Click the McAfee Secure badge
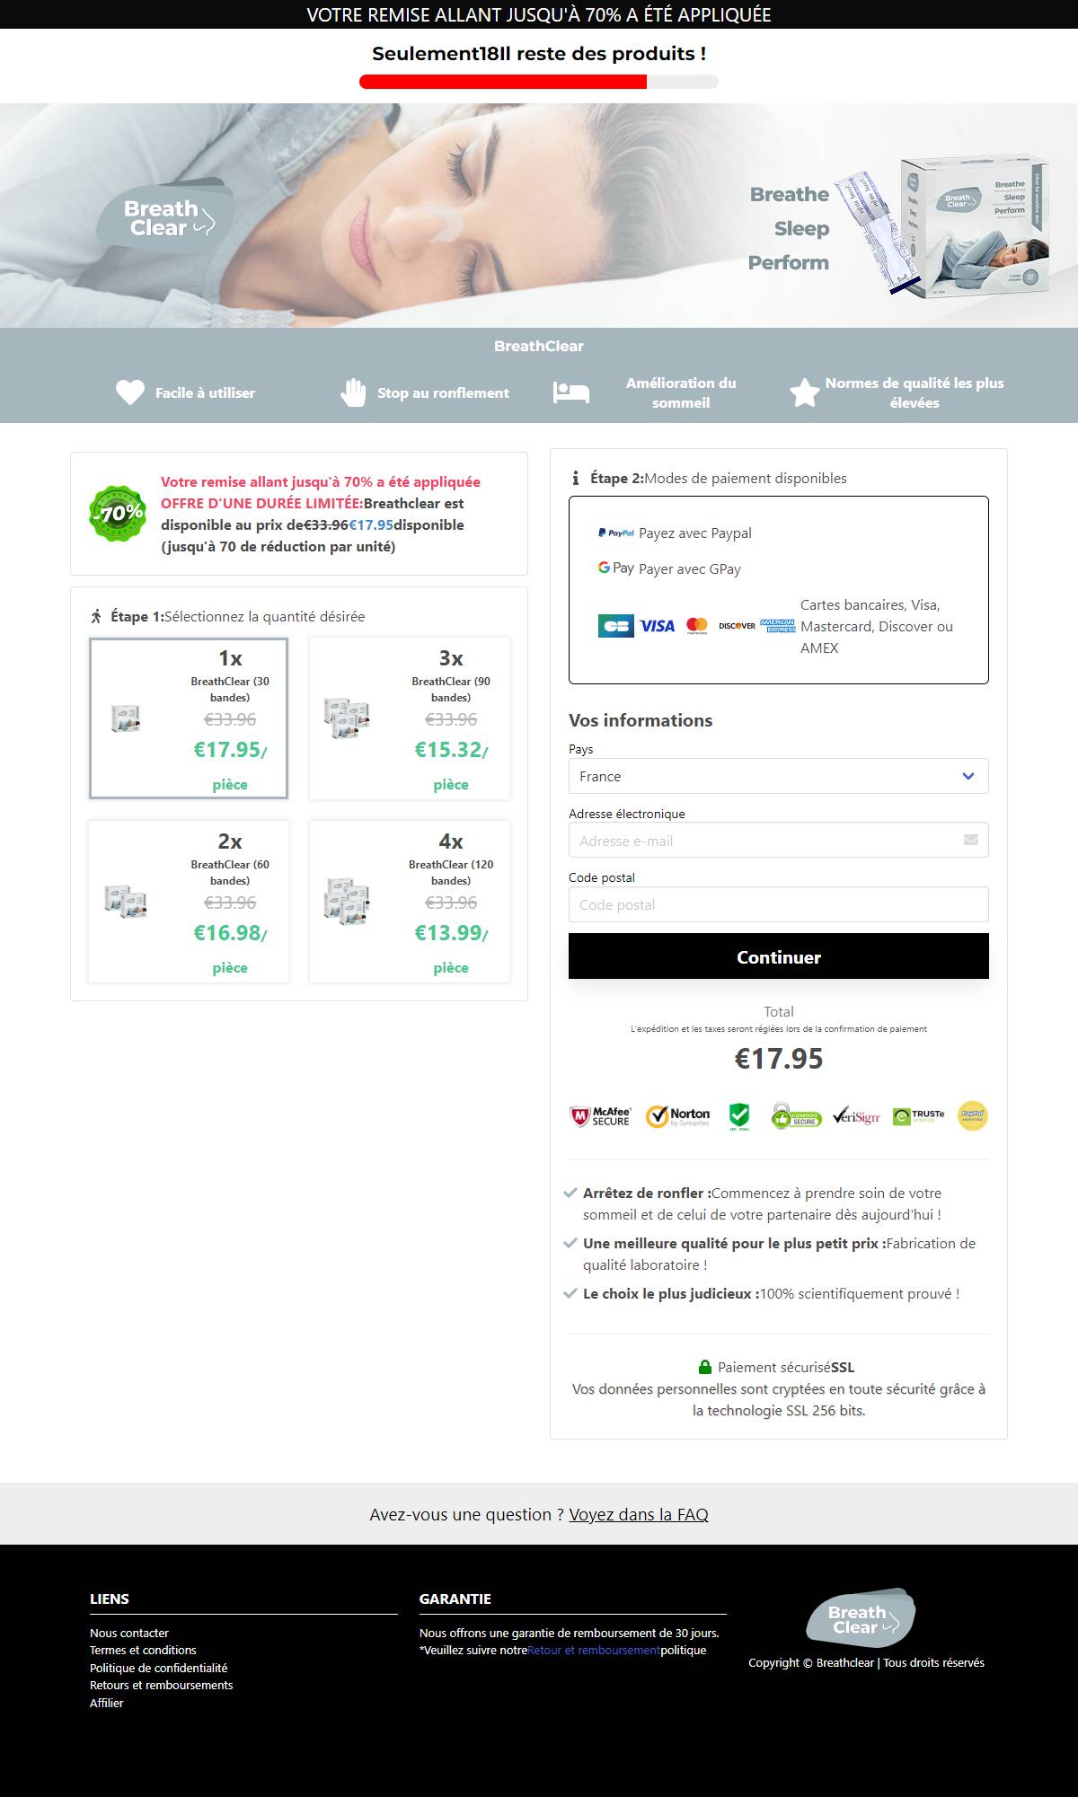Screen dimensions: 1078x1797 coord(601,1116)
